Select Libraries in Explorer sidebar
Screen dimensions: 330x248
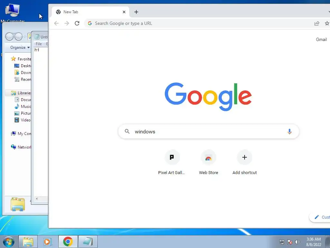pyautogui.click(x=21, y=93)
